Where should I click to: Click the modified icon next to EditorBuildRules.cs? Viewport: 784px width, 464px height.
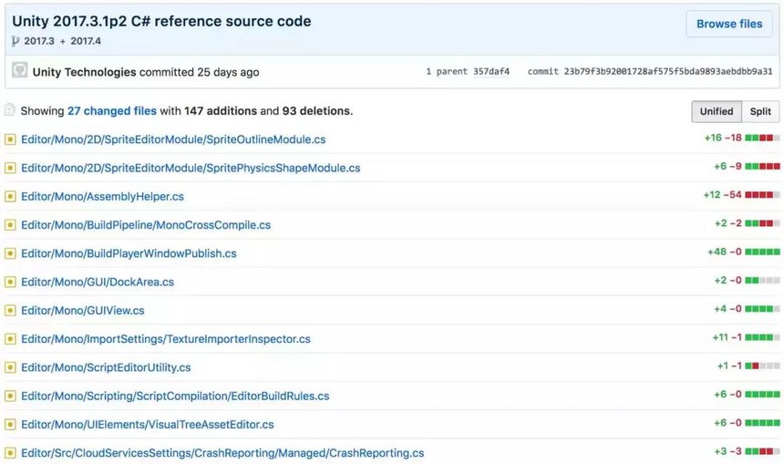click(x=10, y=396)
